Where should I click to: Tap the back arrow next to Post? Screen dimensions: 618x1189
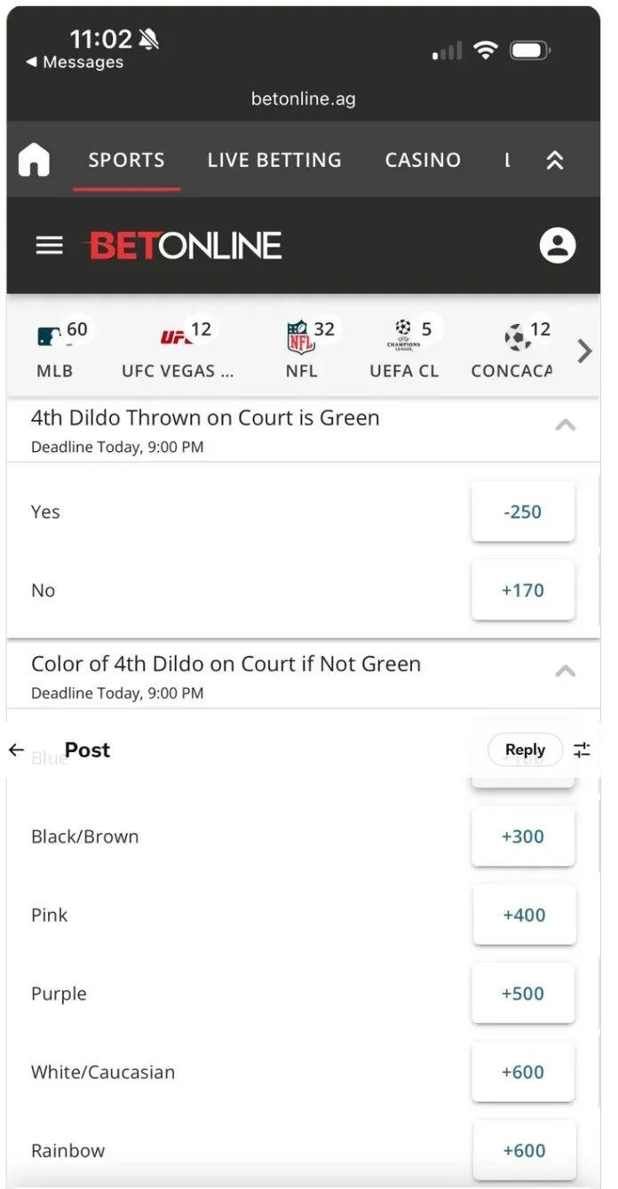coord(16,750)
